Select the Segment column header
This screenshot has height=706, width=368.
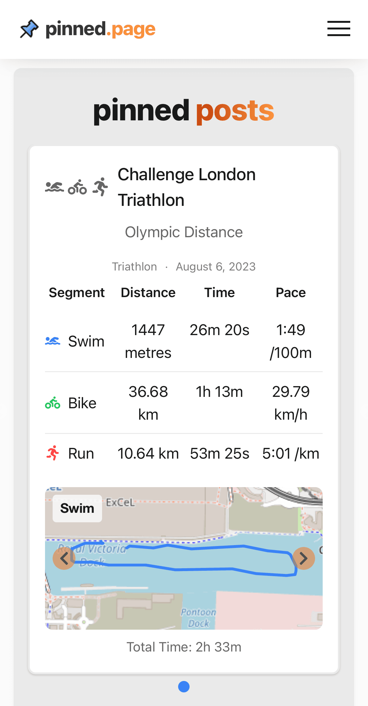pyautogui.click(x=77, y=293)
